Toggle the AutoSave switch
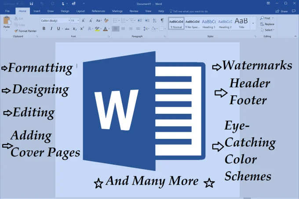This screenshot has height=199, width=299. coord(20,4)
